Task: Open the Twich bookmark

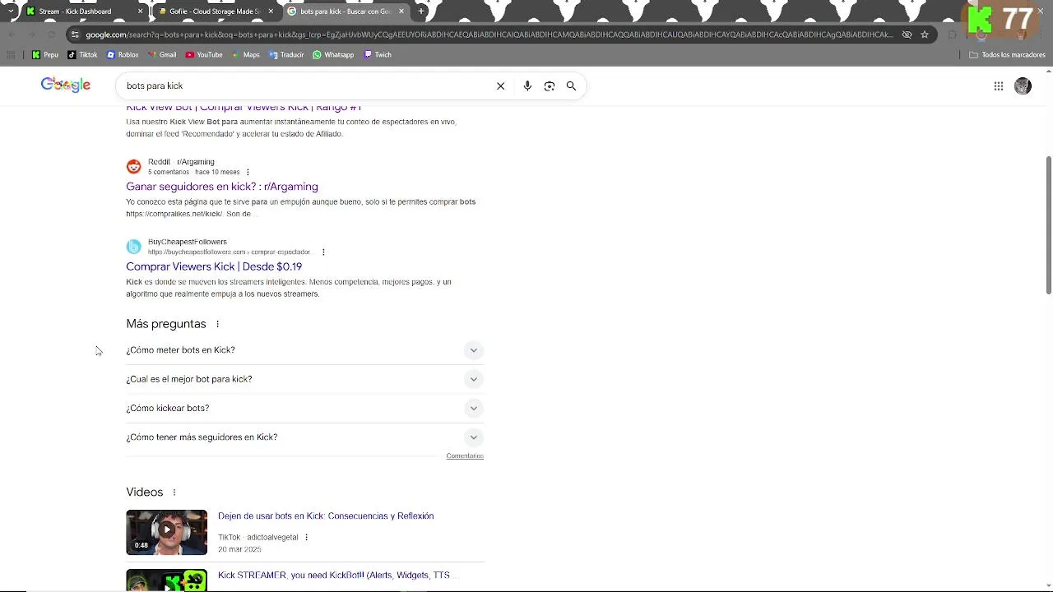Action: (378, 55)
